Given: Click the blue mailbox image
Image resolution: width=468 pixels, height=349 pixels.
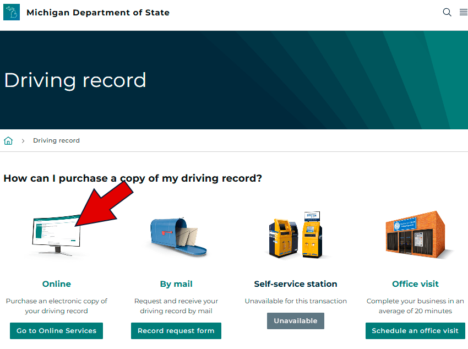Looking at the screenshot, I should coord(178,237).
